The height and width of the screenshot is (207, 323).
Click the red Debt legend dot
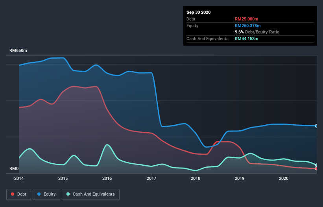[13, 194]
